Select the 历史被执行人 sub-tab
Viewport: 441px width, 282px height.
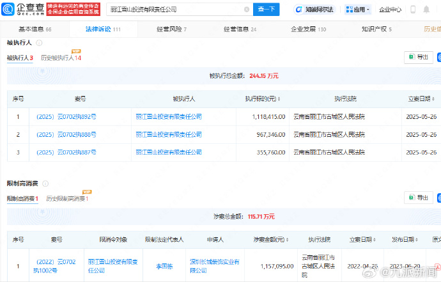tap(60, 58)
